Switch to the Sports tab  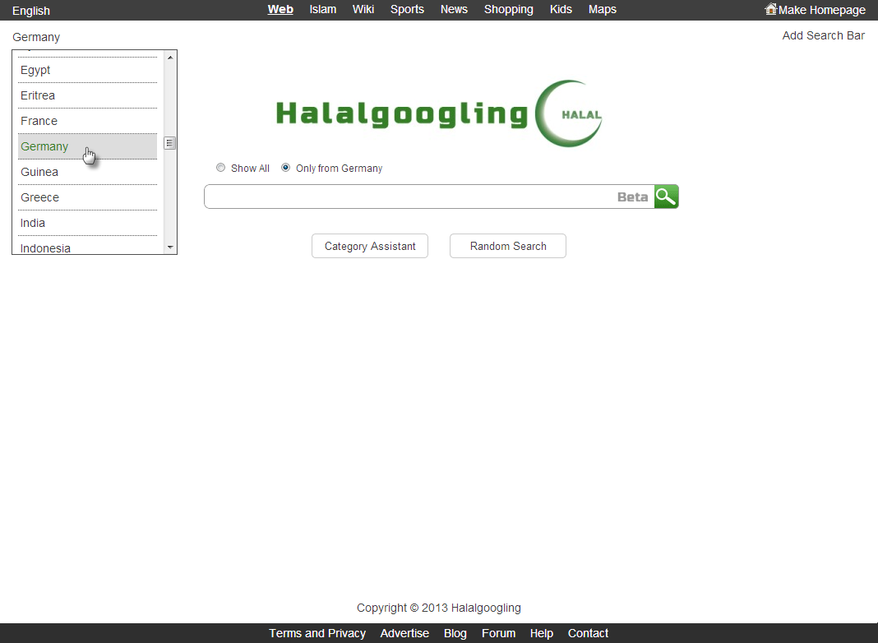(407, 10)
